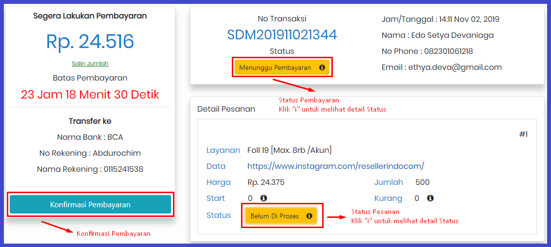The image size is (551, 247).
Task: Open Belum Di Proses status badge
Action: pos(281,216)
